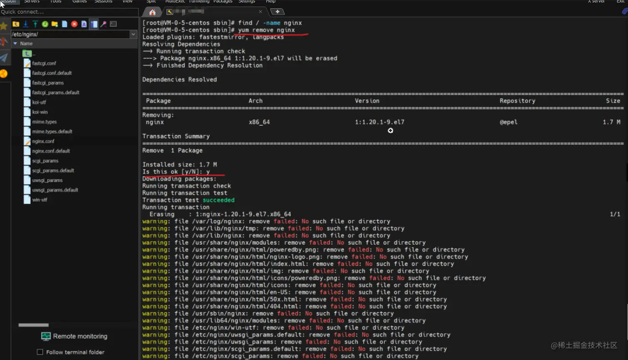Select file uwsgi_params.default

pos(55,190)
